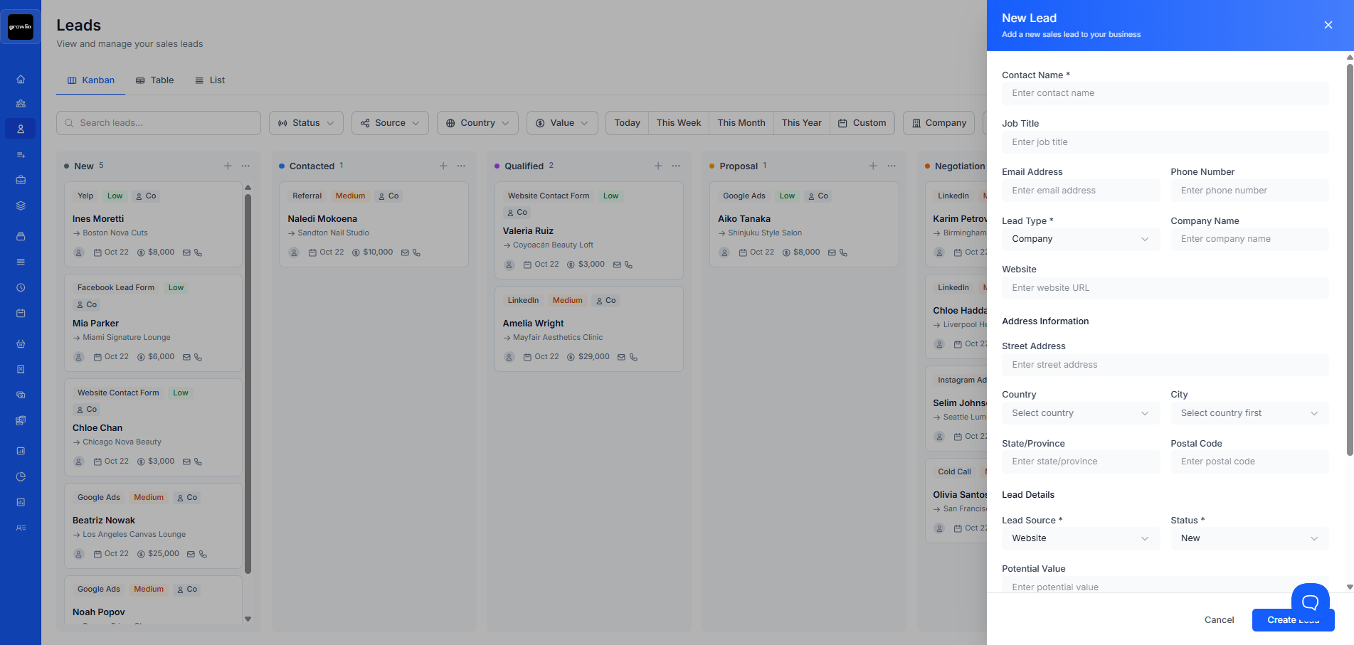Open the calendar icon in sidebar

(x=21, y=313)
